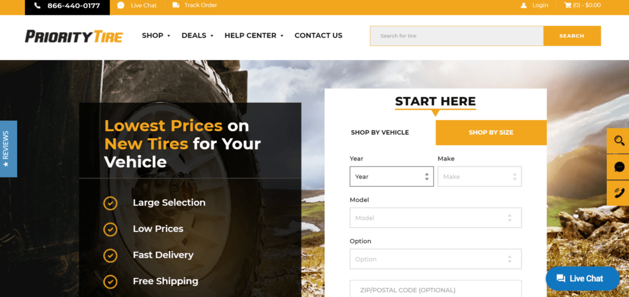Click the phone icon beside 866-440-0177
This screenshot has height=297, width=629.
click(37, 6)
